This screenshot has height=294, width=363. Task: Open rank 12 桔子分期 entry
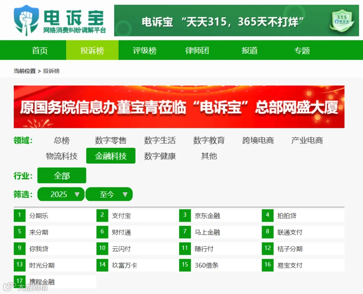(x=303, y=249)
